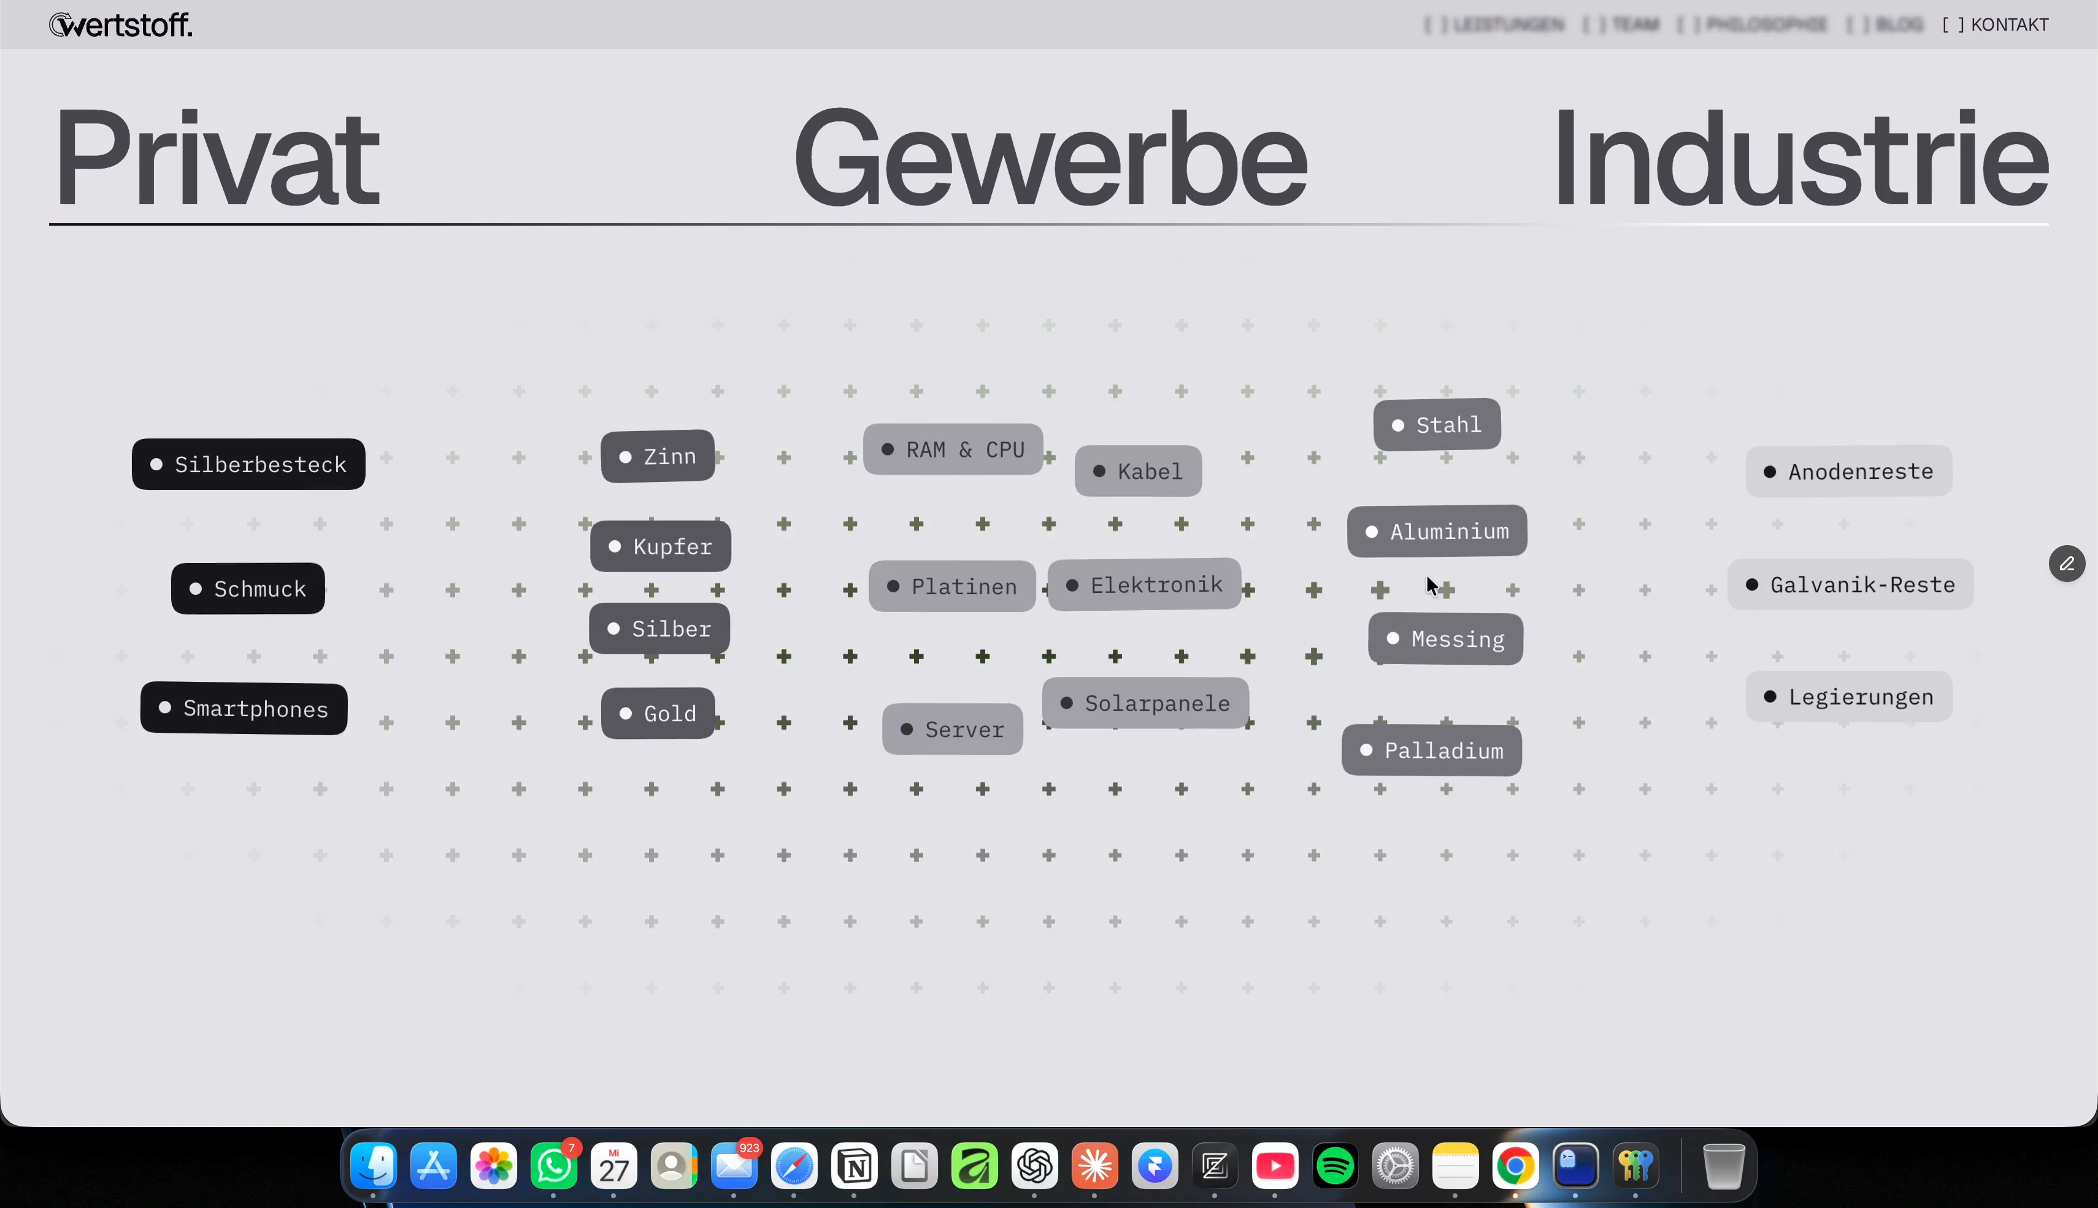Click the Galvanik-Reste tag
The image size is (2098, 1208).
1851,584
